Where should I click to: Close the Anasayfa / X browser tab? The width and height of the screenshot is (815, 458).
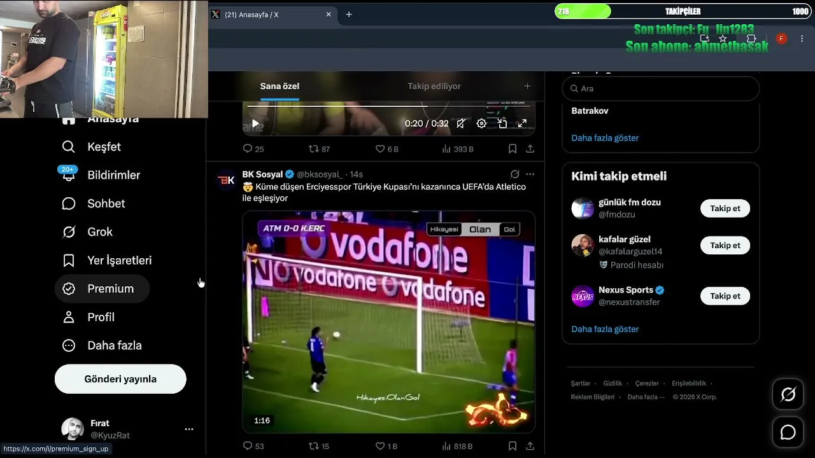[329, 14]
